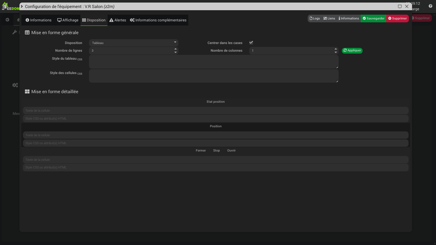Apply the layout with the Appliquer button
Image resolution: width=436 pixels, height=245 pixels.
coord(352,50)
